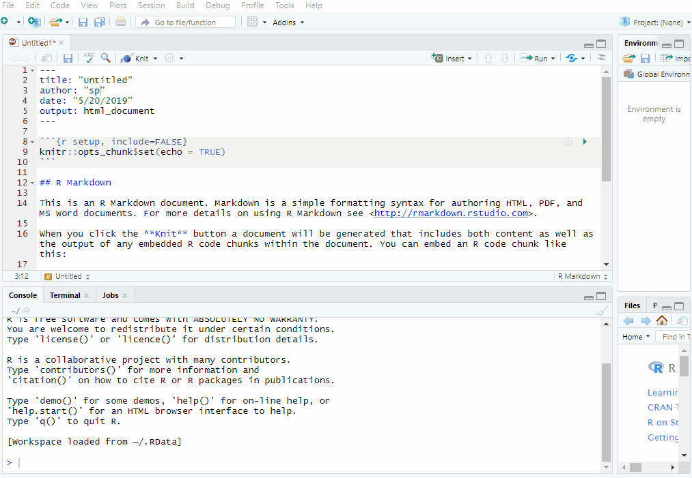Open the Knit options dropdown arrow
Viewport: 692px width, 478px height.
(x=155, y=59)
